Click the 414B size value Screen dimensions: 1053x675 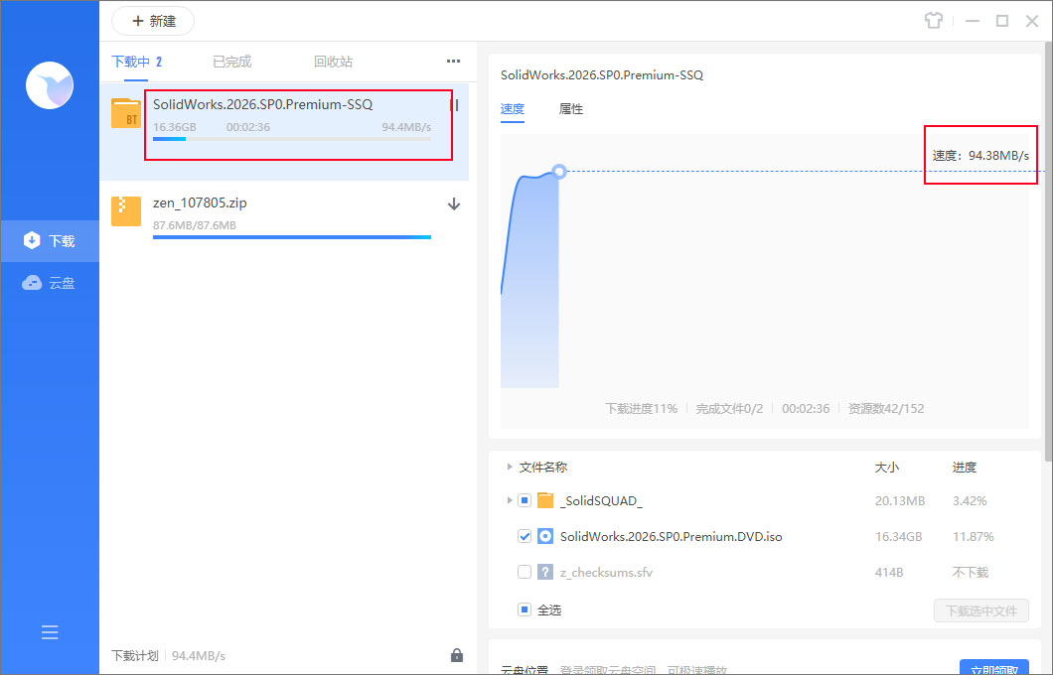click(889, 573)
